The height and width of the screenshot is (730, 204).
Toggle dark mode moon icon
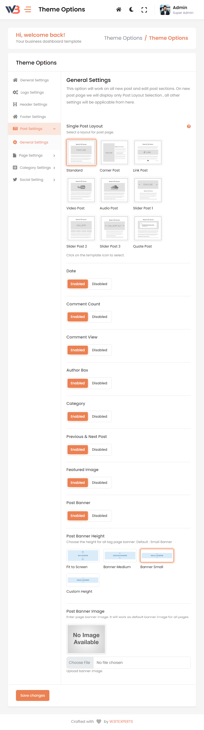click(131, 10)
